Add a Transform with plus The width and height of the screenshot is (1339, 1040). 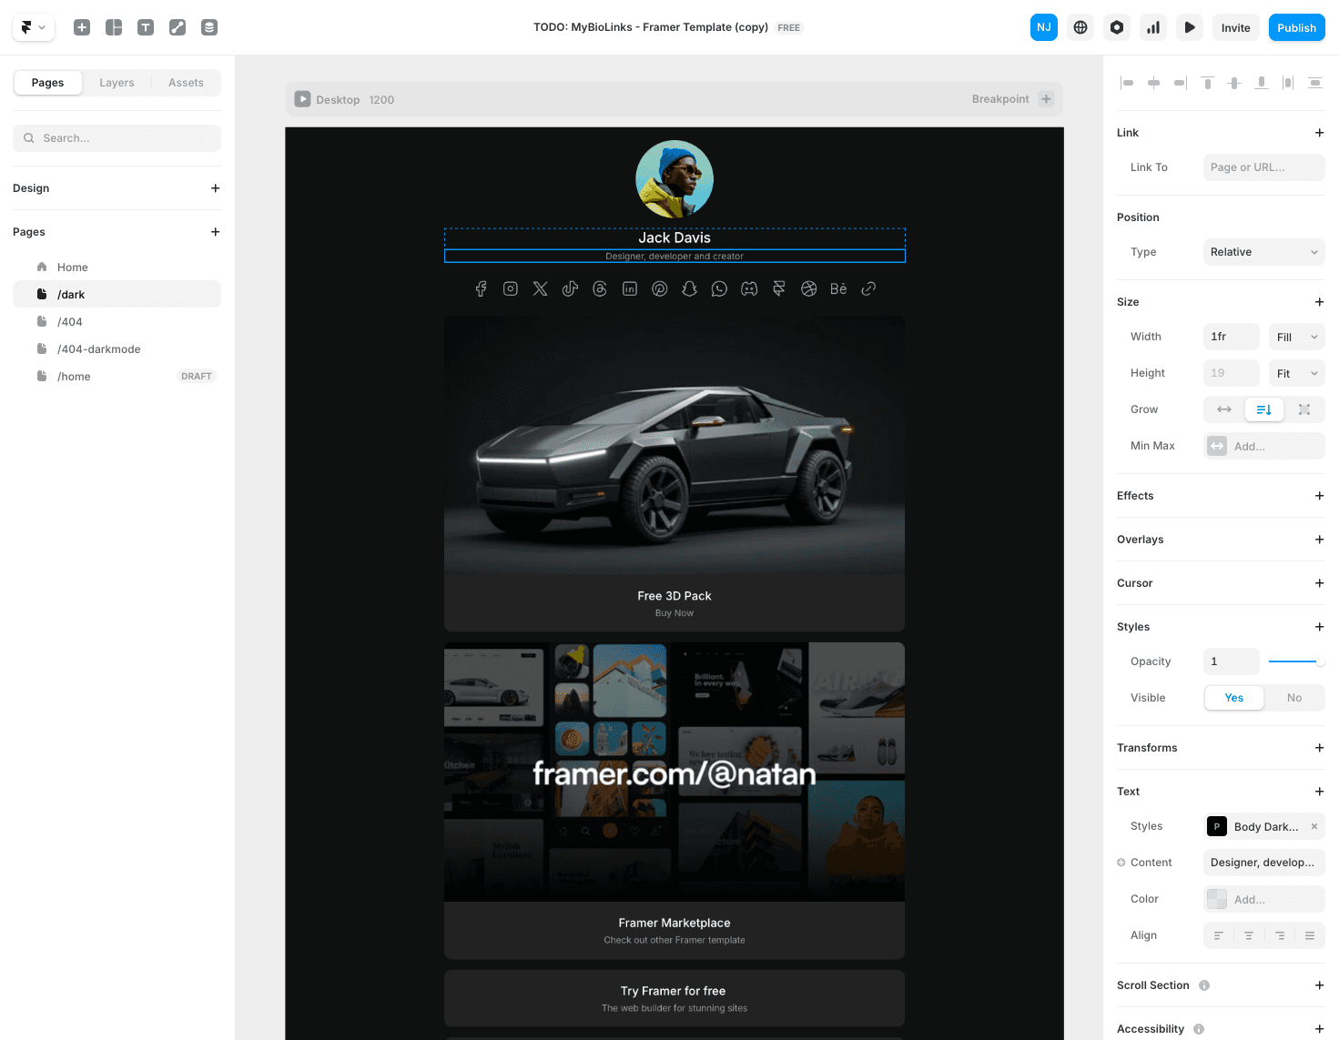coord(1319,748)
